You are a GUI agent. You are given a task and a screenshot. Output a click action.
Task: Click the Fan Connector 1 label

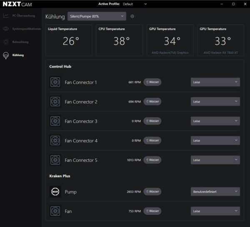pos(81,82)
